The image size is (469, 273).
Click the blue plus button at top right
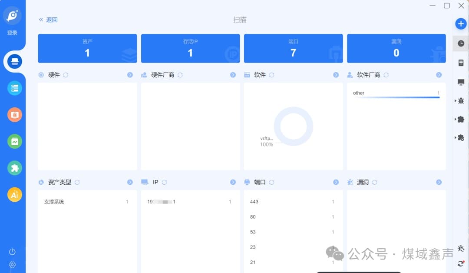[461, 24]
